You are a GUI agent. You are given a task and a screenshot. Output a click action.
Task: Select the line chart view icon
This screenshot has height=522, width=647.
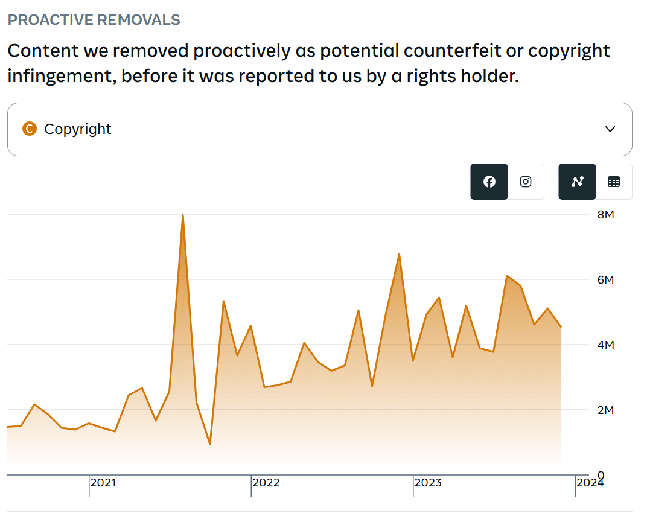tap(577, 182)
